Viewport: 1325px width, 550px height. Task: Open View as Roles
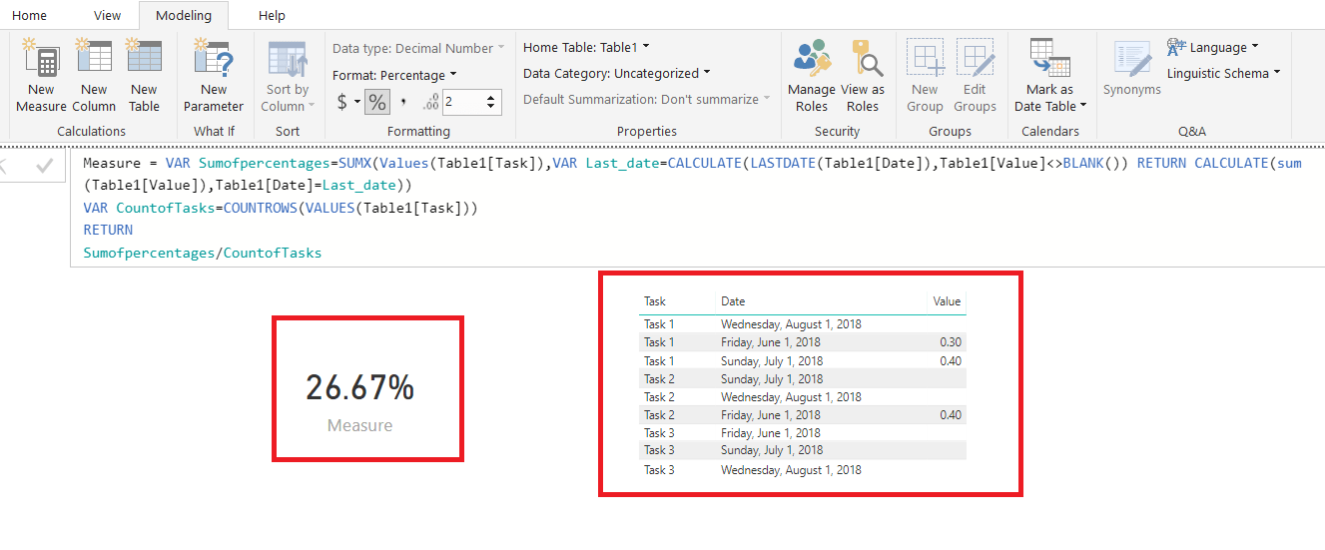[x=863, y=76]
